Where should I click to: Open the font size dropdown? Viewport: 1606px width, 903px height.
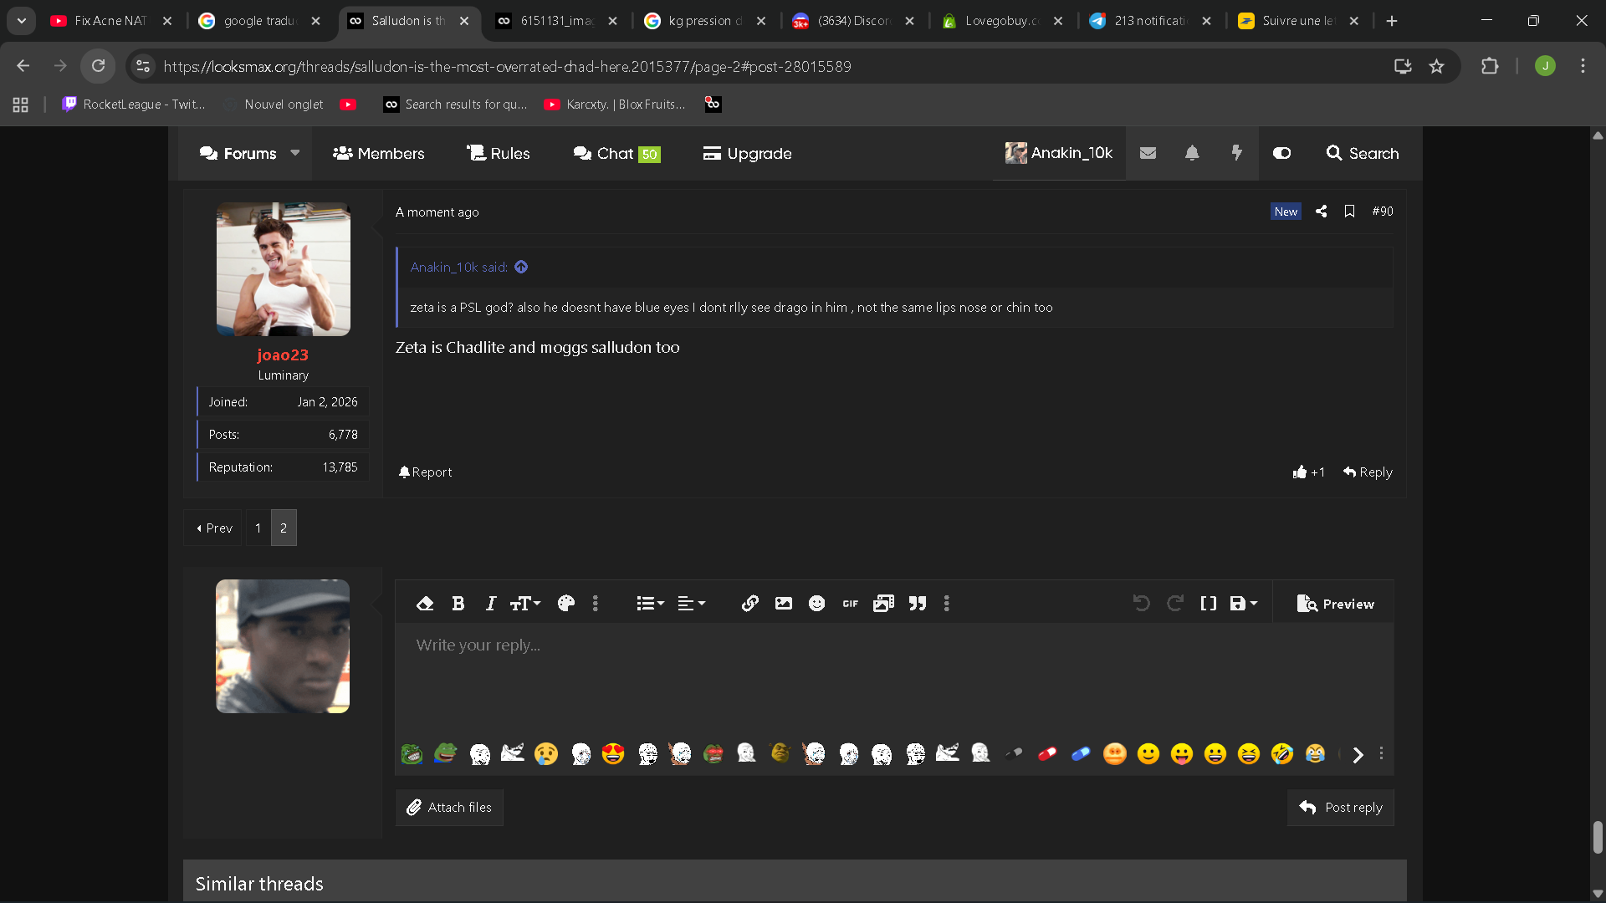[525, 604]
